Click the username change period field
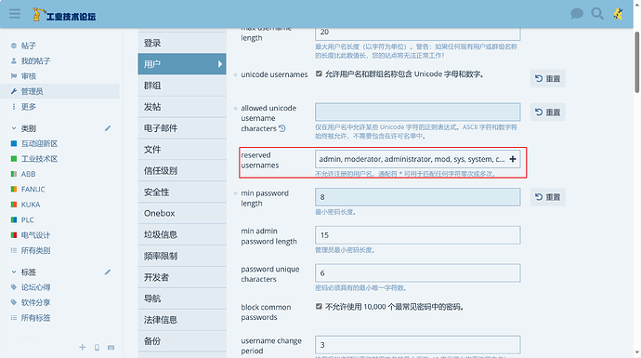 click(x=417, y=344)
